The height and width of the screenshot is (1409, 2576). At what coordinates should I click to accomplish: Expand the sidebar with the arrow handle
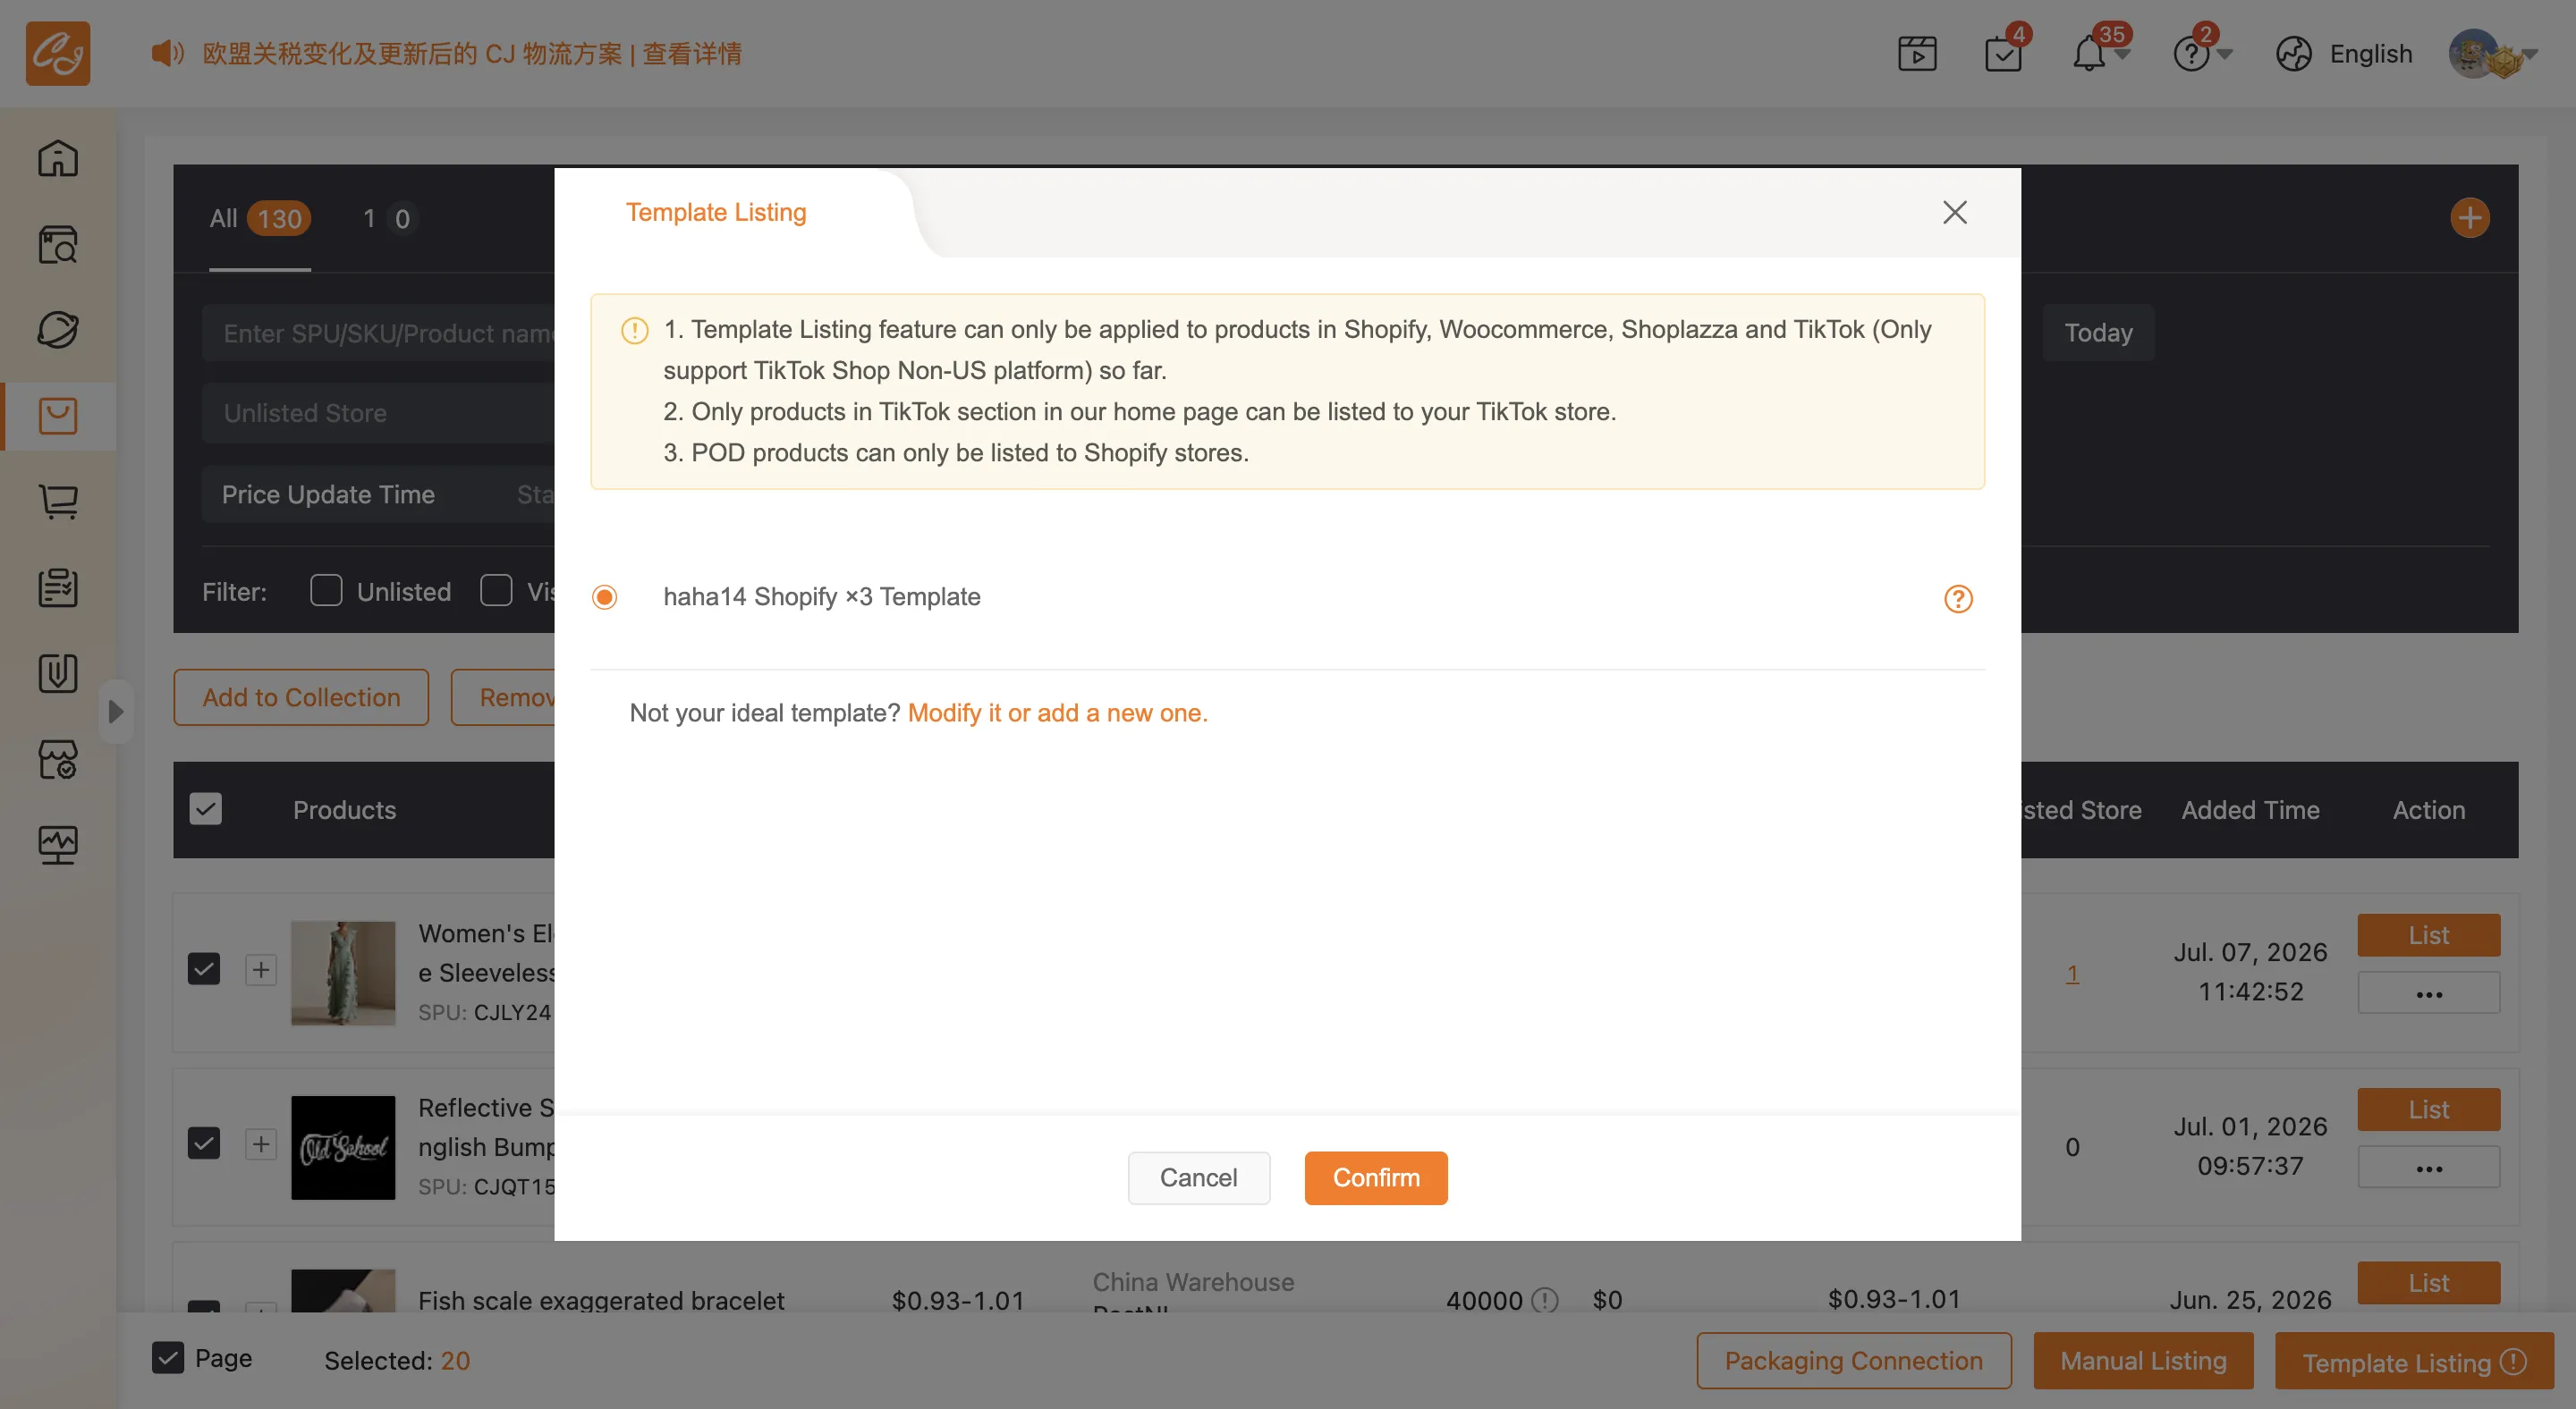[115, 712]
